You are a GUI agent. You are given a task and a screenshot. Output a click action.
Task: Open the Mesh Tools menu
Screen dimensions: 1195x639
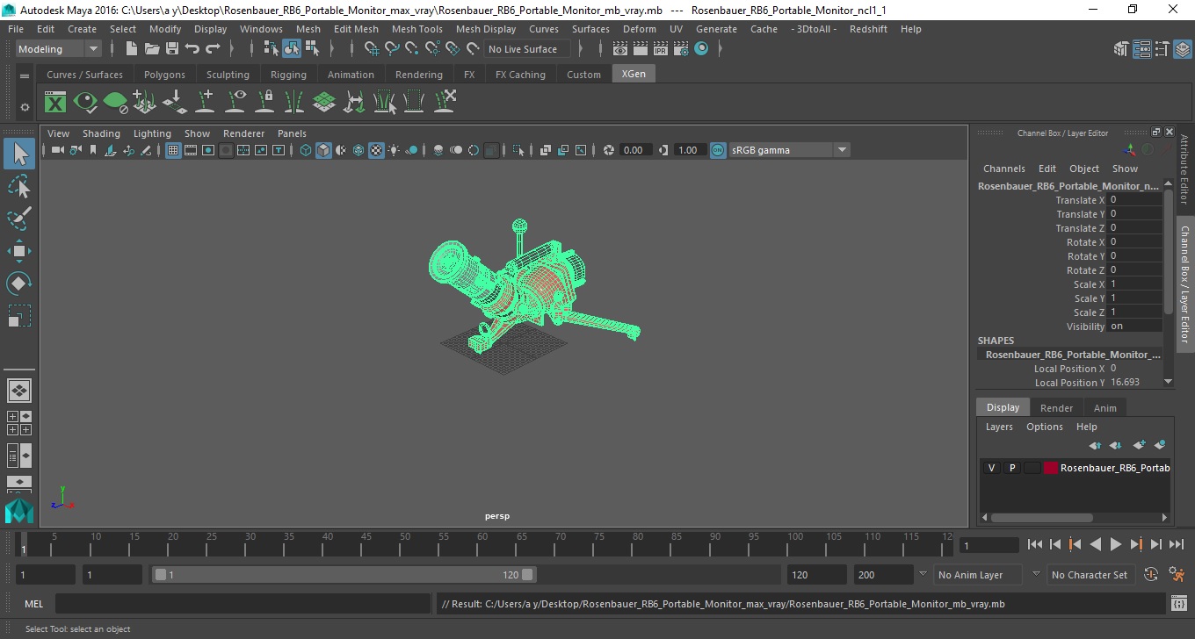[416, 29]
